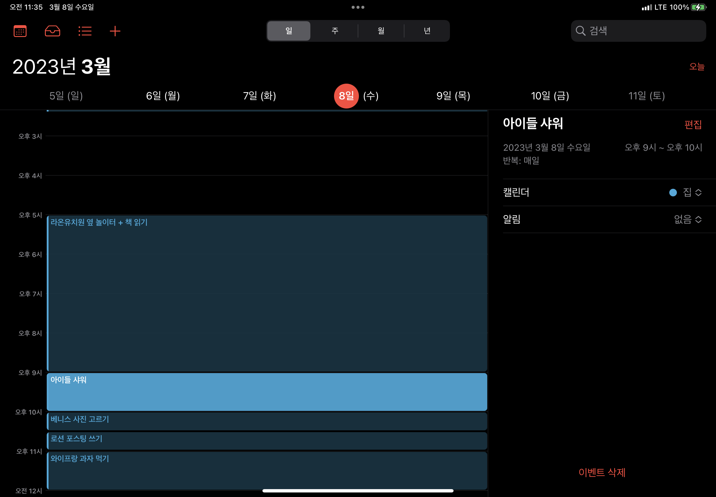Tap the battery status icon
This screenshot has width=716, height=497.
[698, 7]
